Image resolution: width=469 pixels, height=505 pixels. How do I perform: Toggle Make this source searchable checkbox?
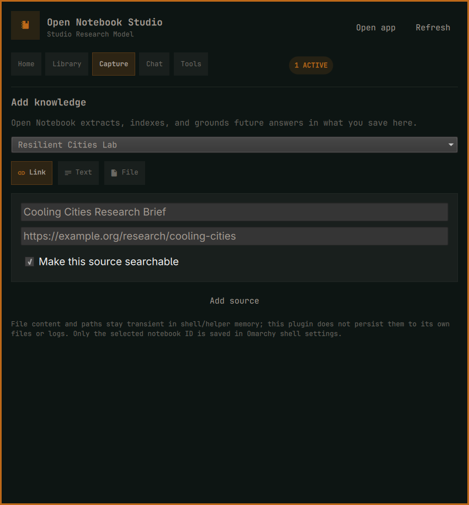pos(30,262)
